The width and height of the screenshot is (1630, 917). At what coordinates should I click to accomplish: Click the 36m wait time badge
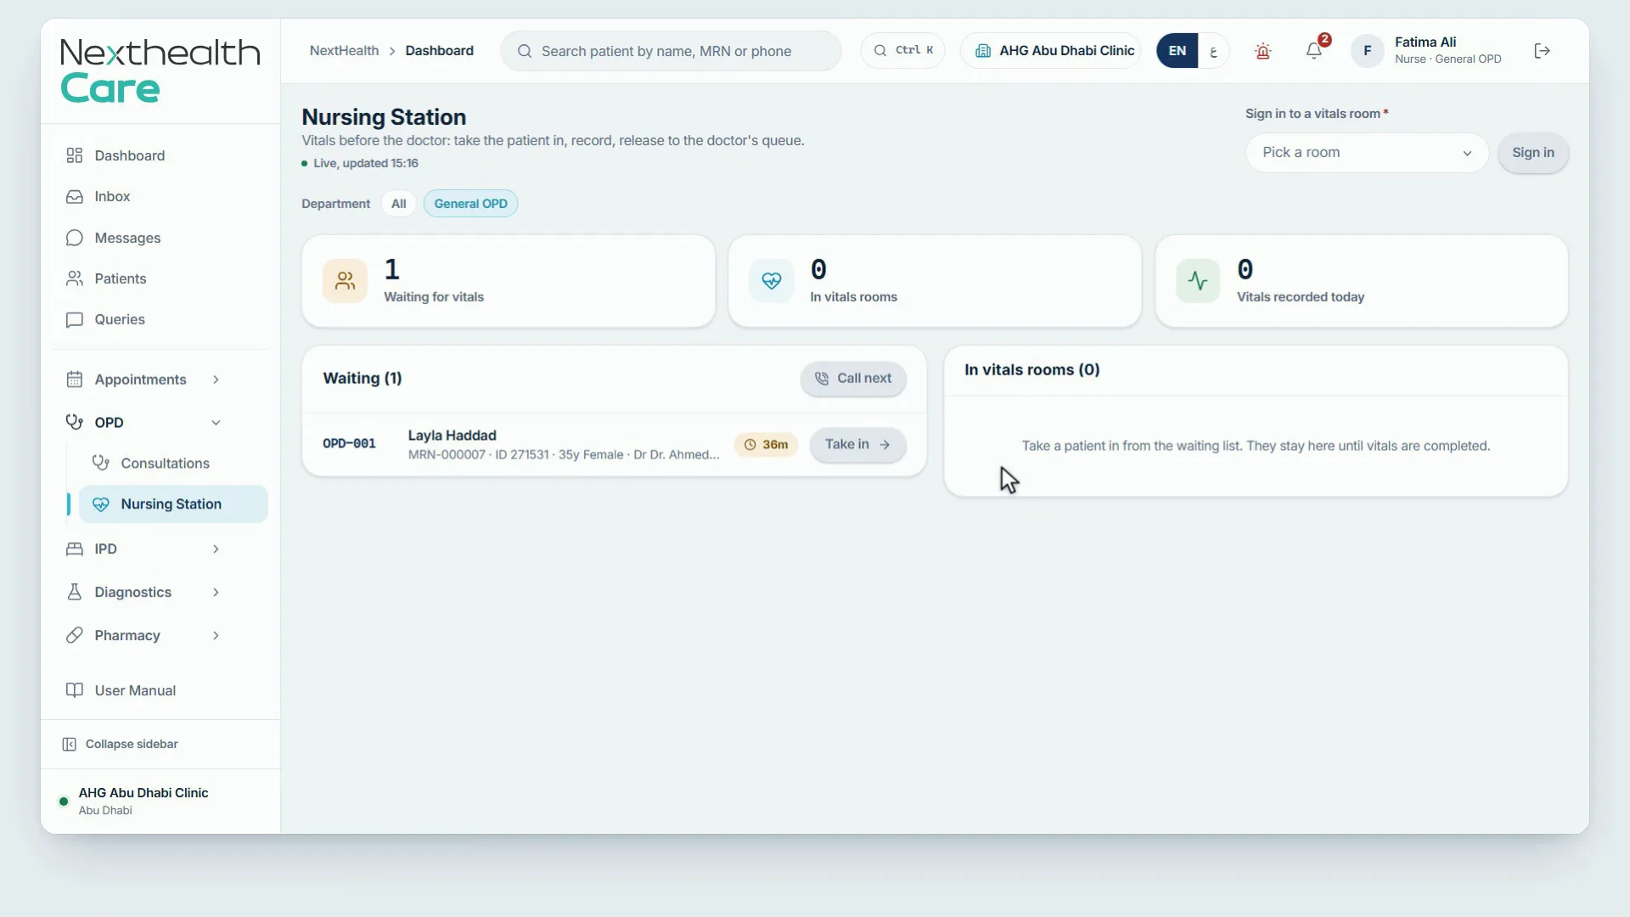point(766,445)
